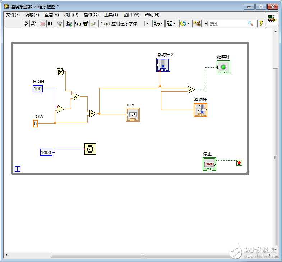Open the 项目(P) menu
This screenshot has height=262, width=282.
coord(71,15)
